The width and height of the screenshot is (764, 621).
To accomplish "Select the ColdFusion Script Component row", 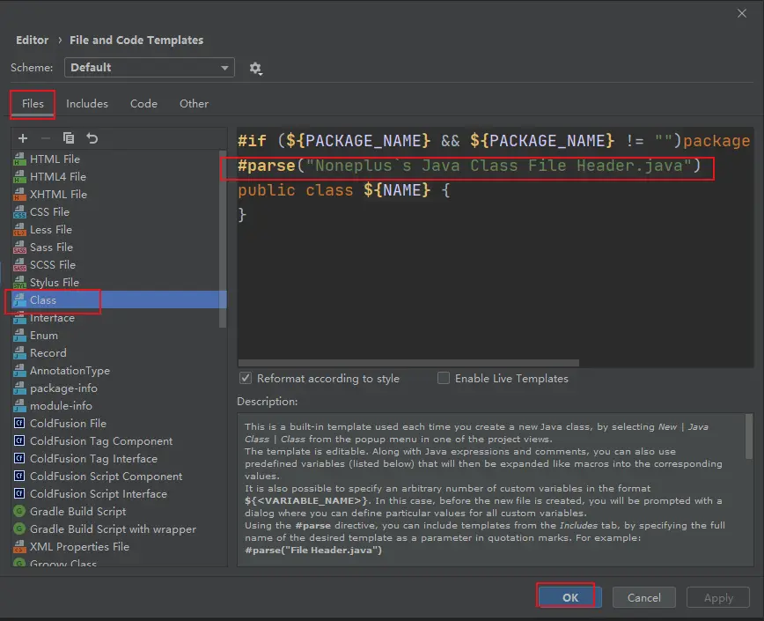I will click(x=119, y=477).
